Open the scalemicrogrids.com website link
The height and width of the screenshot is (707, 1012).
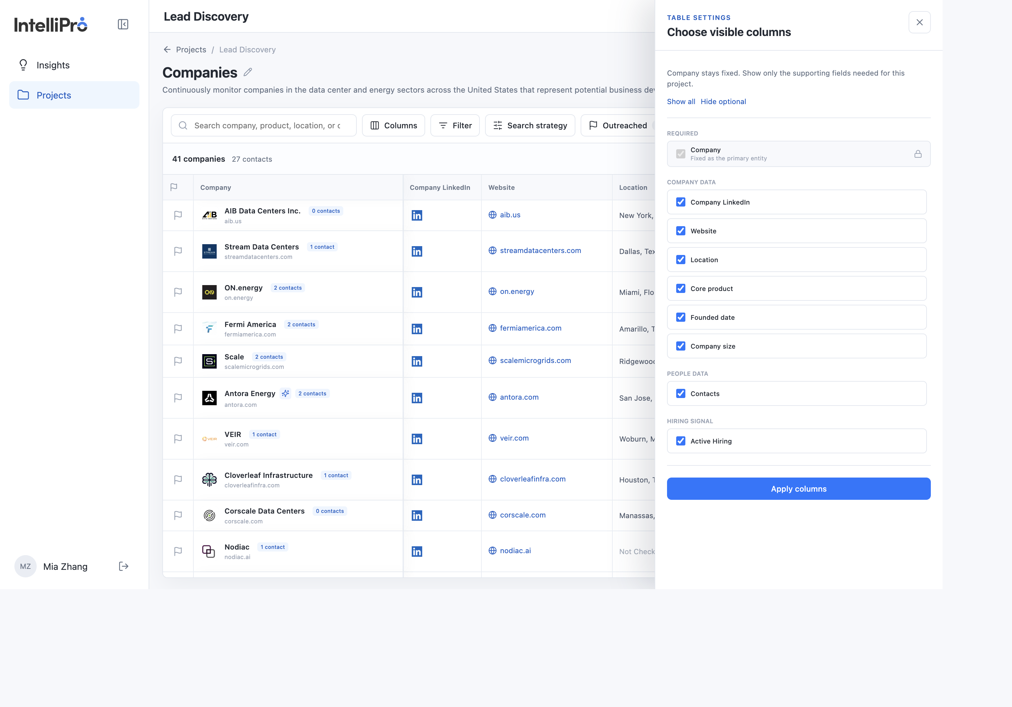point(535,361)
